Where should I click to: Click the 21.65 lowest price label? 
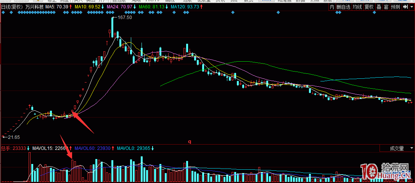[x=14, y=137]
